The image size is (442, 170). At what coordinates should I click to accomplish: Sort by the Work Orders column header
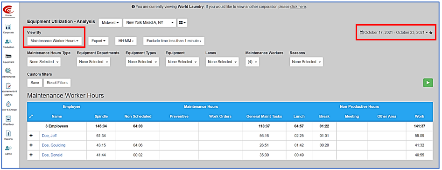pyautogui.click(x=220, y=116)
